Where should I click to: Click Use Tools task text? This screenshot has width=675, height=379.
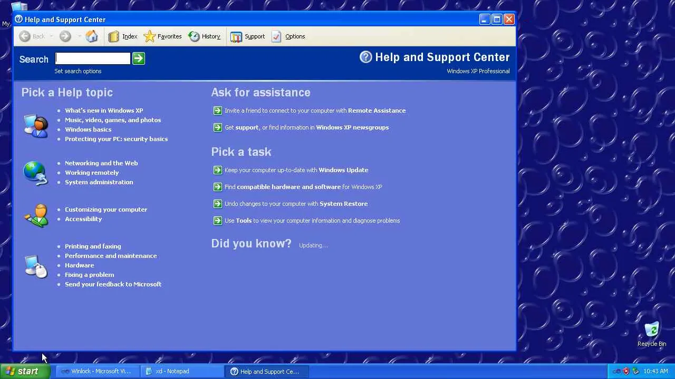(x=312, y=221)
